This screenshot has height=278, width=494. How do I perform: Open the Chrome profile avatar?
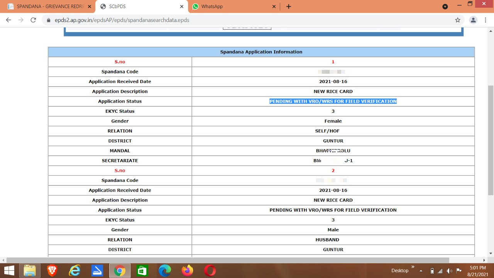[x=473, y=20]
